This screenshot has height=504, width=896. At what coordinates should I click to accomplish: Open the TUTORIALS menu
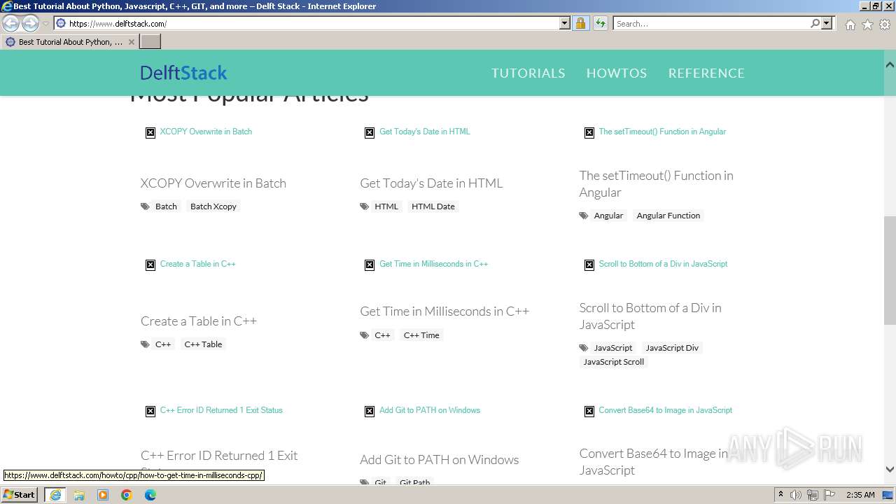(x=528, y=73)
